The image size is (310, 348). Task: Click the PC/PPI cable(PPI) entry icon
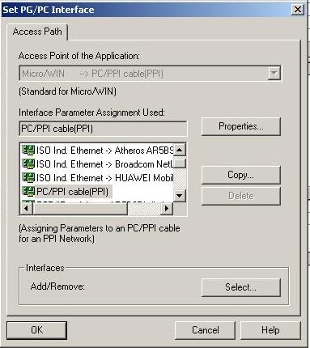tap(28, 191)
